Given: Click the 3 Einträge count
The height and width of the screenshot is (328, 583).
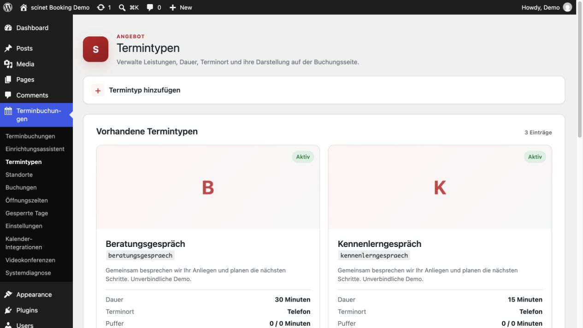Looking at the screenshot, I should coord(538,133).
